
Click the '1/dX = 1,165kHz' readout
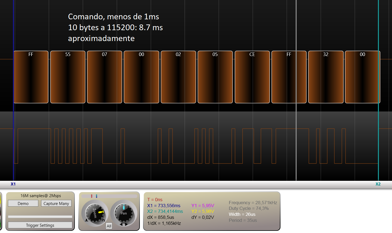click(x=164, y=223)
